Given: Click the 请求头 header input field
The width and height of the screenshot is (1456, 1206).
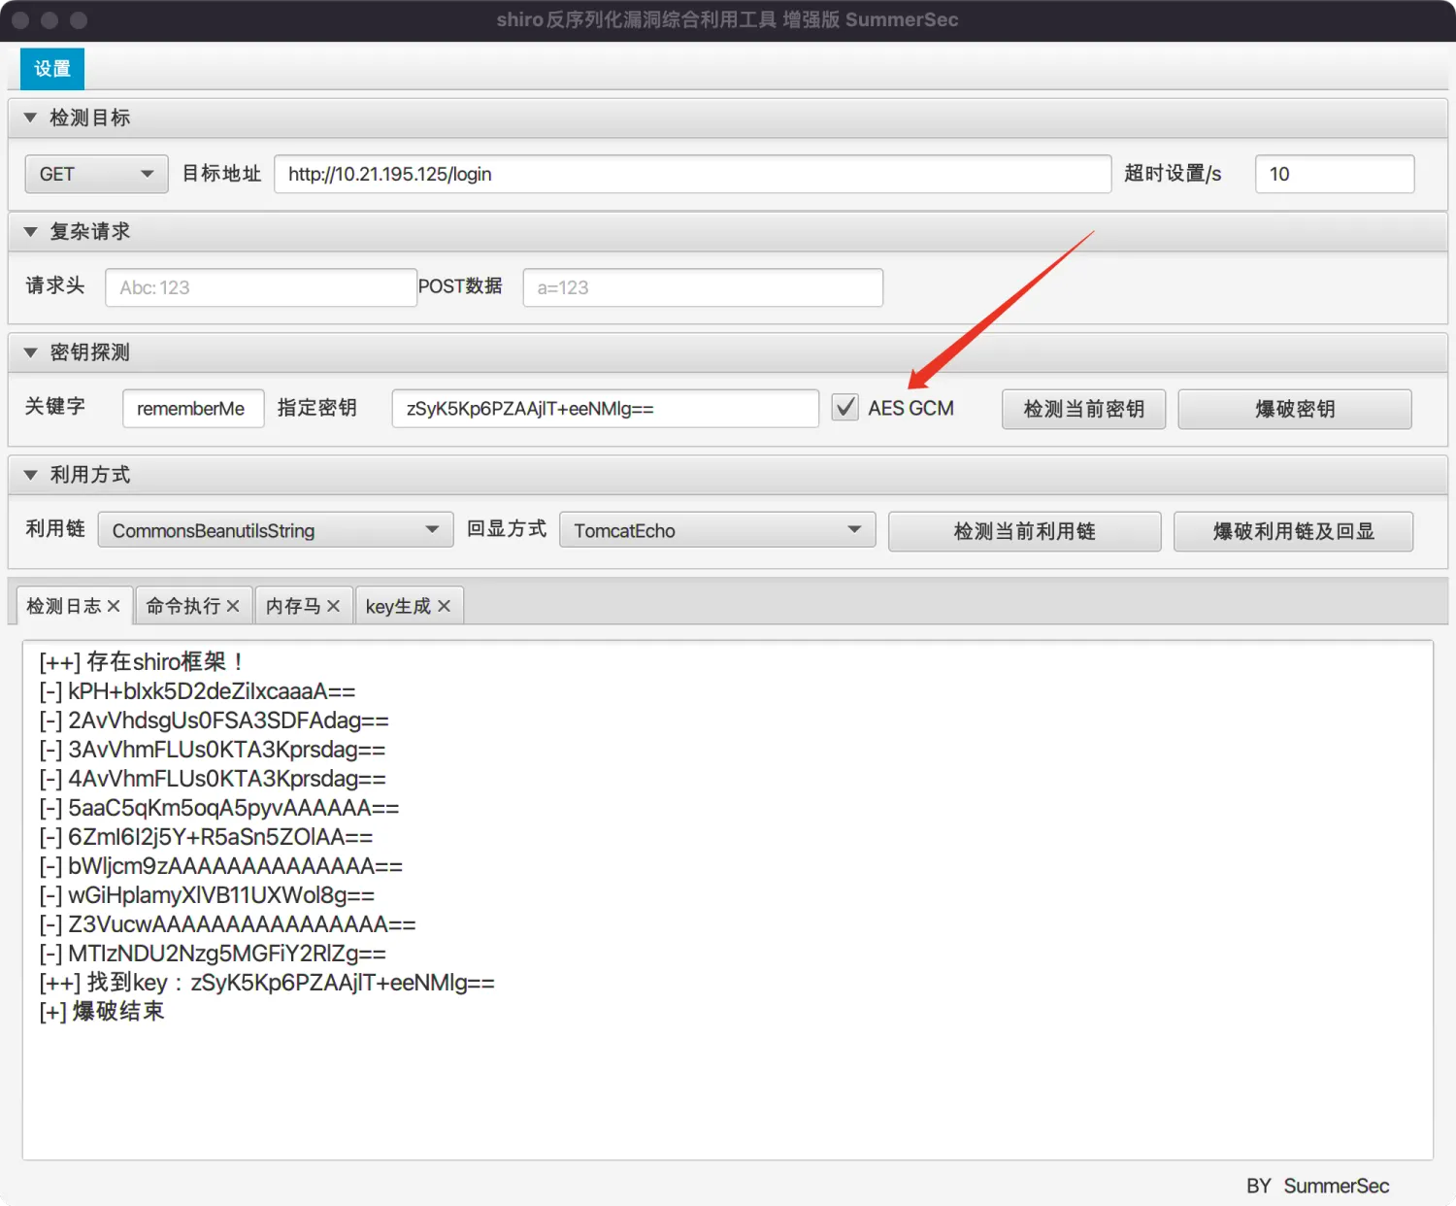Looking at the screenshot, I should (x=261, y=287).
